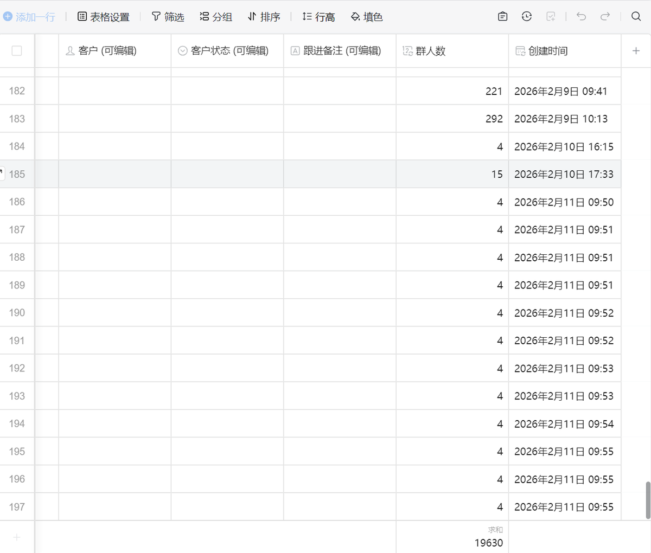Screen dimensions: 651x553
Task: Click the calendar icon in 创建时间 header
Action: (x=520, y=51)
